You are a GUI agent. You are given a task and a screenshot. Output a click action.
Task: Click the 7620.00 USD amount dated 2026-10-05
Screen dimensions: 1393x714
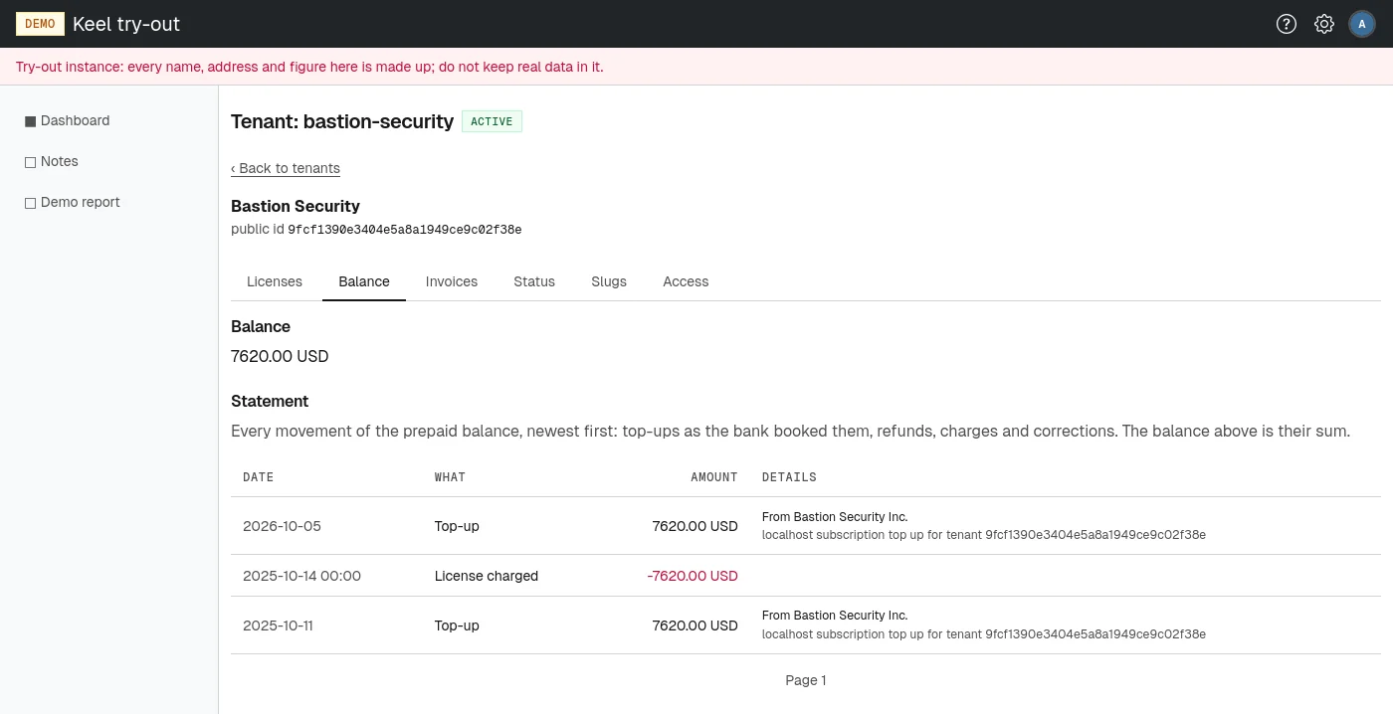[x=696, y=526]
